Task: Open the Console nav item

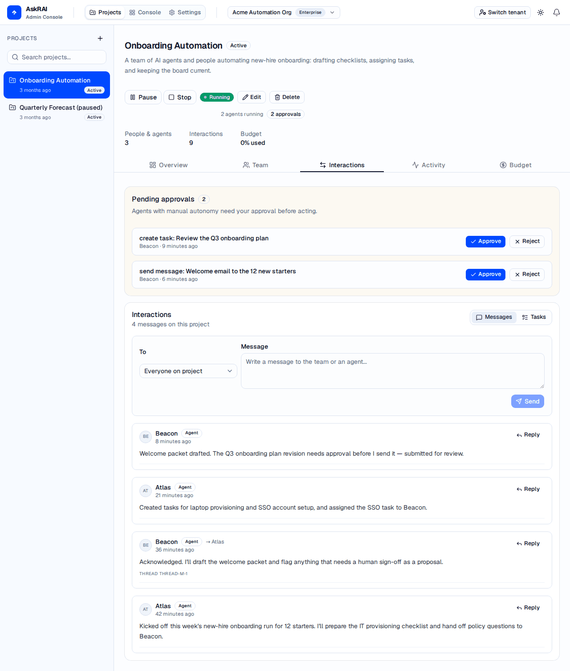Action: point(145,12)
